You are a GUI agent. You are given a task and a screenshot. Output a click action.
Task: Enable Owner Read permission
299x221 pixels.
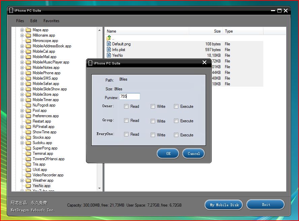coord(126,106)
